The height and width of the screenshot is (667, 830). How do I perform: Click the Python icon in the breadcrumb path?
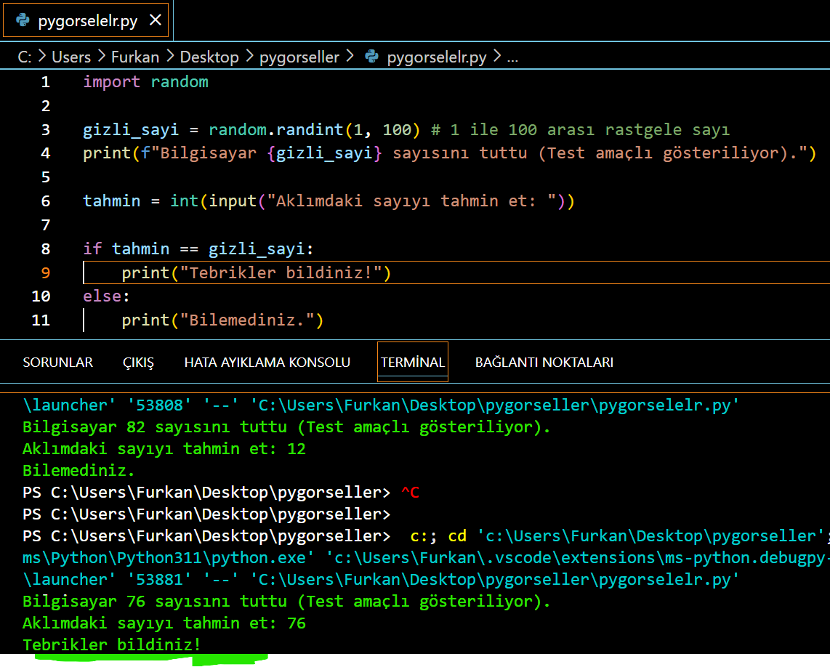[372, 57]
